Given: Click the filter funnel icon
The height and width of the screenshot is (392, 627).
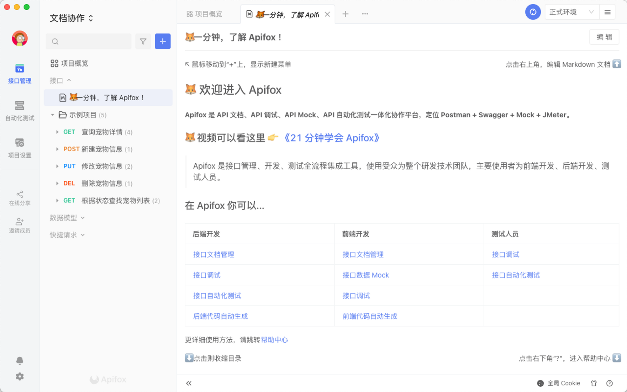Looking at the screenshot, I should [x=143, y=41].
